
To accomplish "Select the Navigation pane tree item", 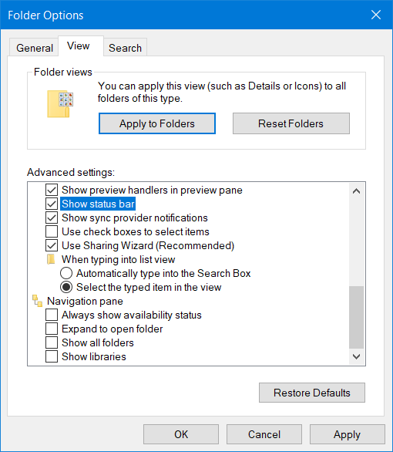I will coord(85,301).
